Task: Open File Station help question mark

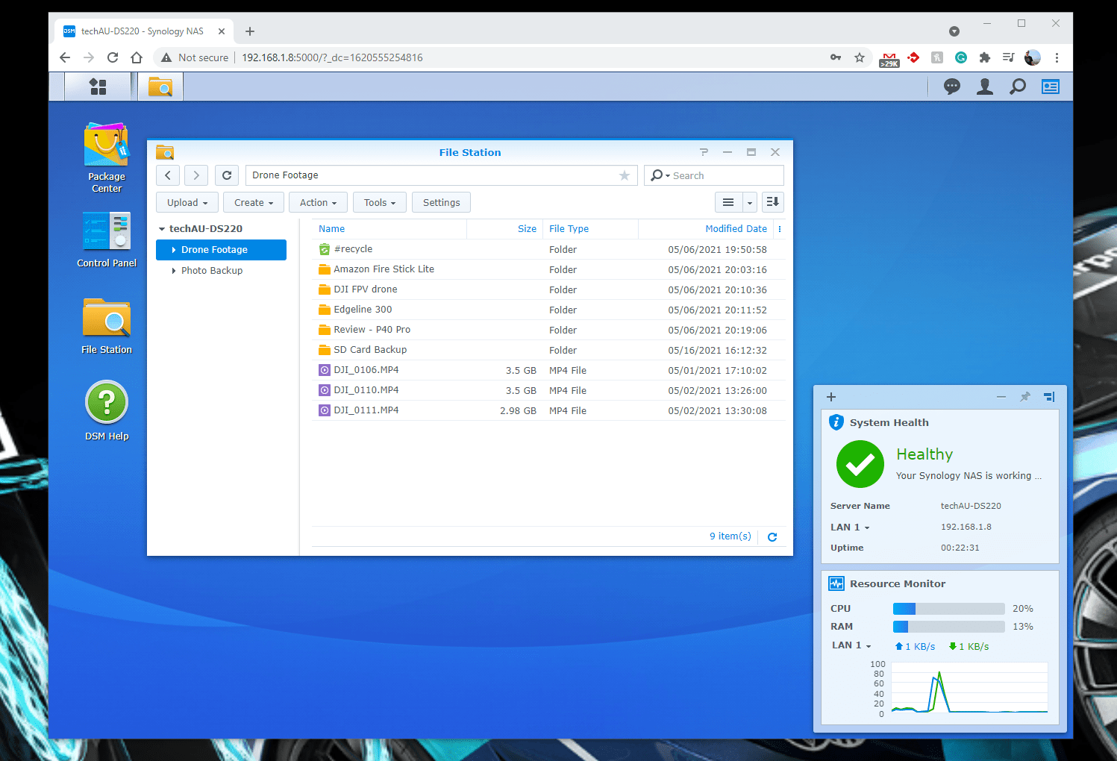Action: click(x=704, y=152)
